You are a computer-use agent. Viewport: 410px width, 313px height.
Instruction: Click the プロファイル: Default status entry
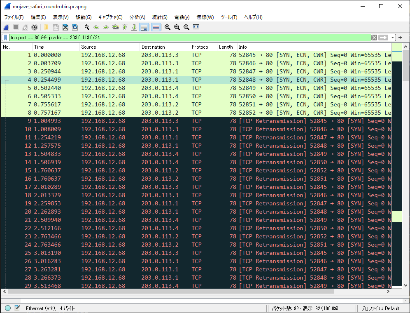pos(380,308)
